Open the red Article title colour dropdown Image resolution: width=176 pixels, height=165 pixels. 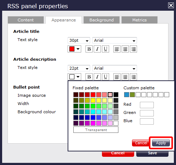pyautogui.click(x=74, y=49)
